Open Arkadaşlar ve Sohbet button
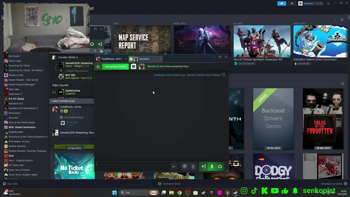 (x=334, y=184)
